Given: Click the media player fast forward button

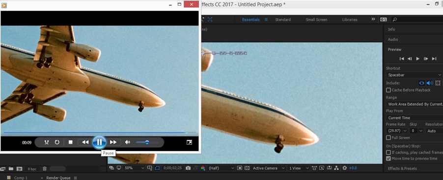Looking at the screenshot, I should 113,142.
